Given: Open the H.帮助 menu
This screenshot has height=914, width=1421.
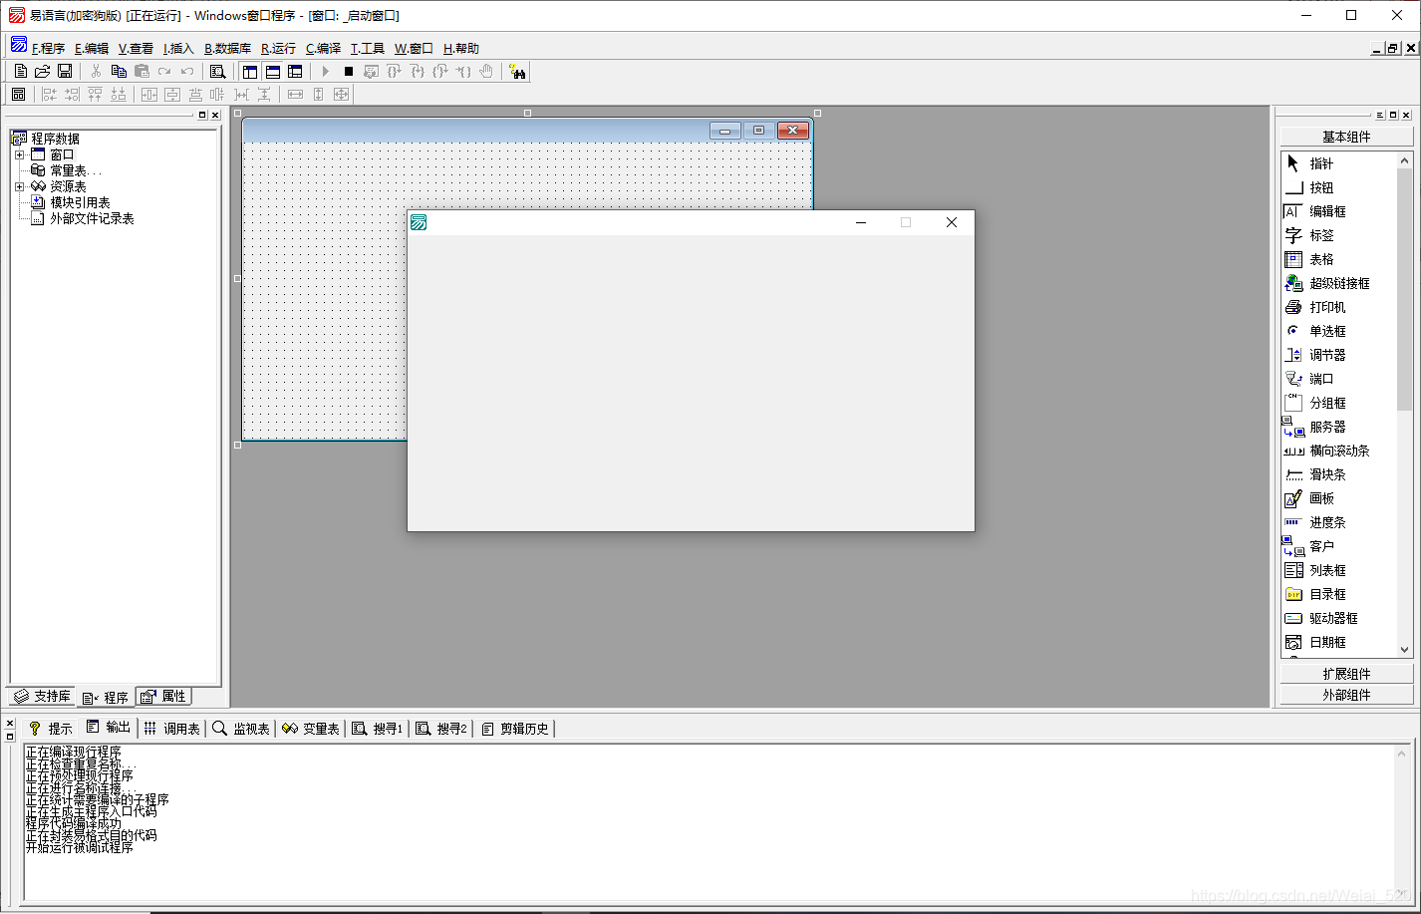Looking at the screenshot, I should (461, 48).
